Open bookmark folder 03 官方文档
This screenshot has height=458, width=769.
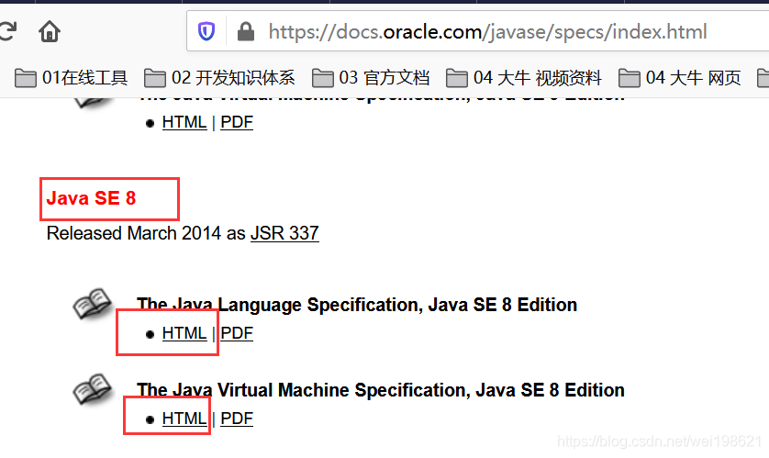371,77
